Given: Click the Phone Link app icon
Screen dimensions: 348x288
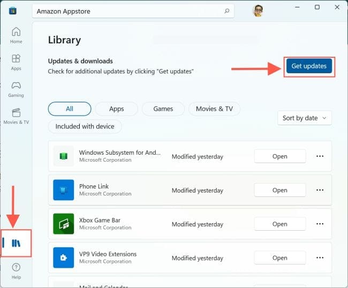Looking at the screenshot, I should (x=63, y=190).
